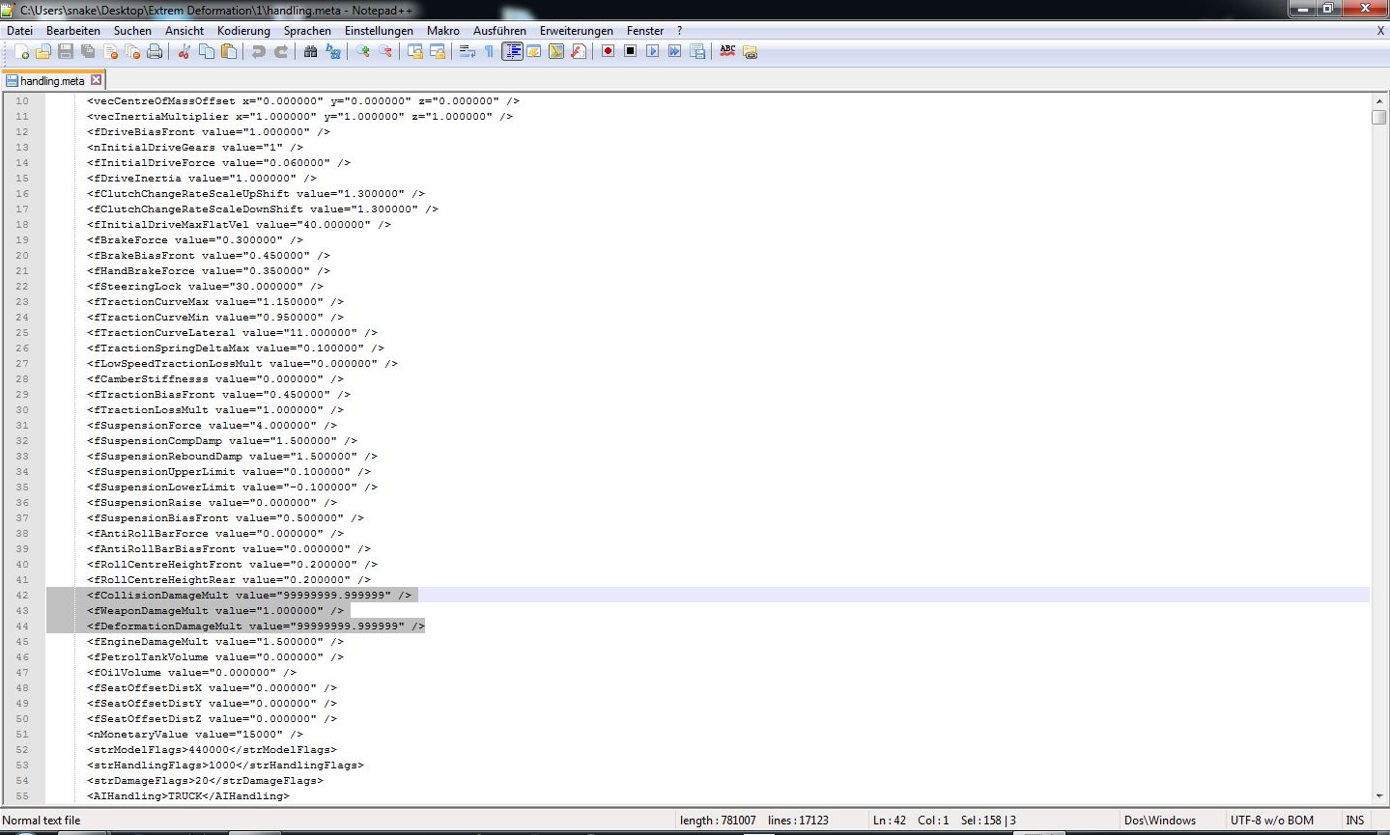Toggle the indent guide toolbar button

coord(512,52)
